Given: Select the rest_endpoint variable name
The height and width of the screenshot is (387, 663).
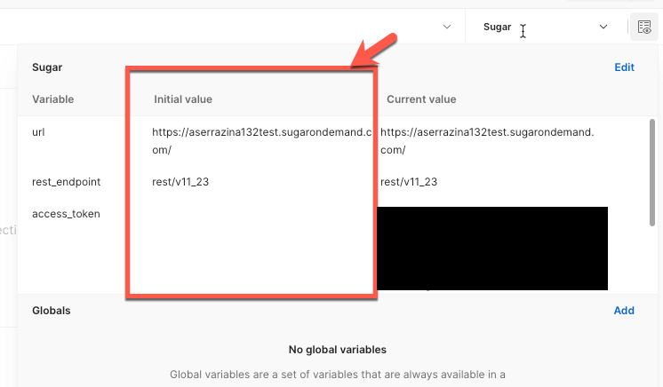Looking at the screenshot, I should click(x=67, y=182).
